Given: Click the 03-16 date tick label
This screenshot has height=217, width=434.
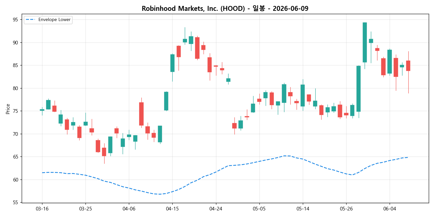Looking at the screenshot, I should (x=42, y=209).
